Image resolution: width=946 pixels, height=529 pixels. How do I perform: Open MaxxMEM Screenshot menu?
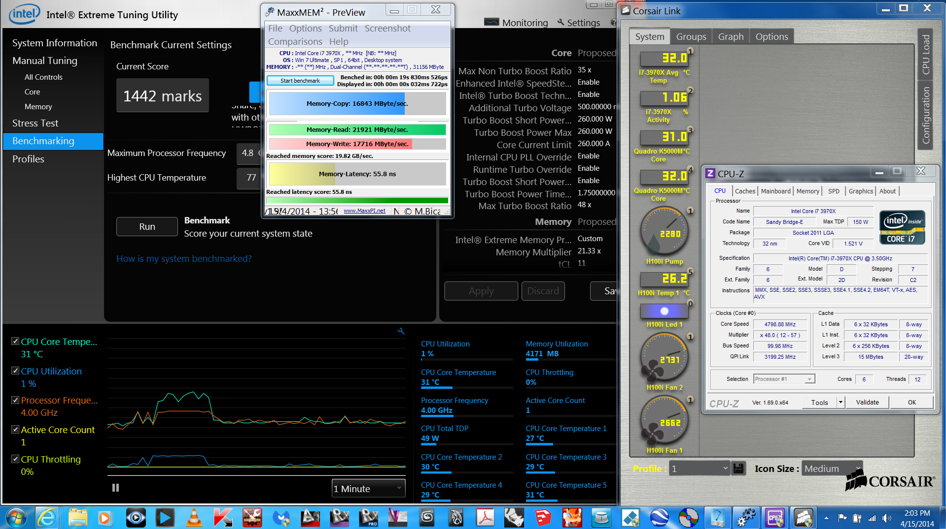[387, 28]
